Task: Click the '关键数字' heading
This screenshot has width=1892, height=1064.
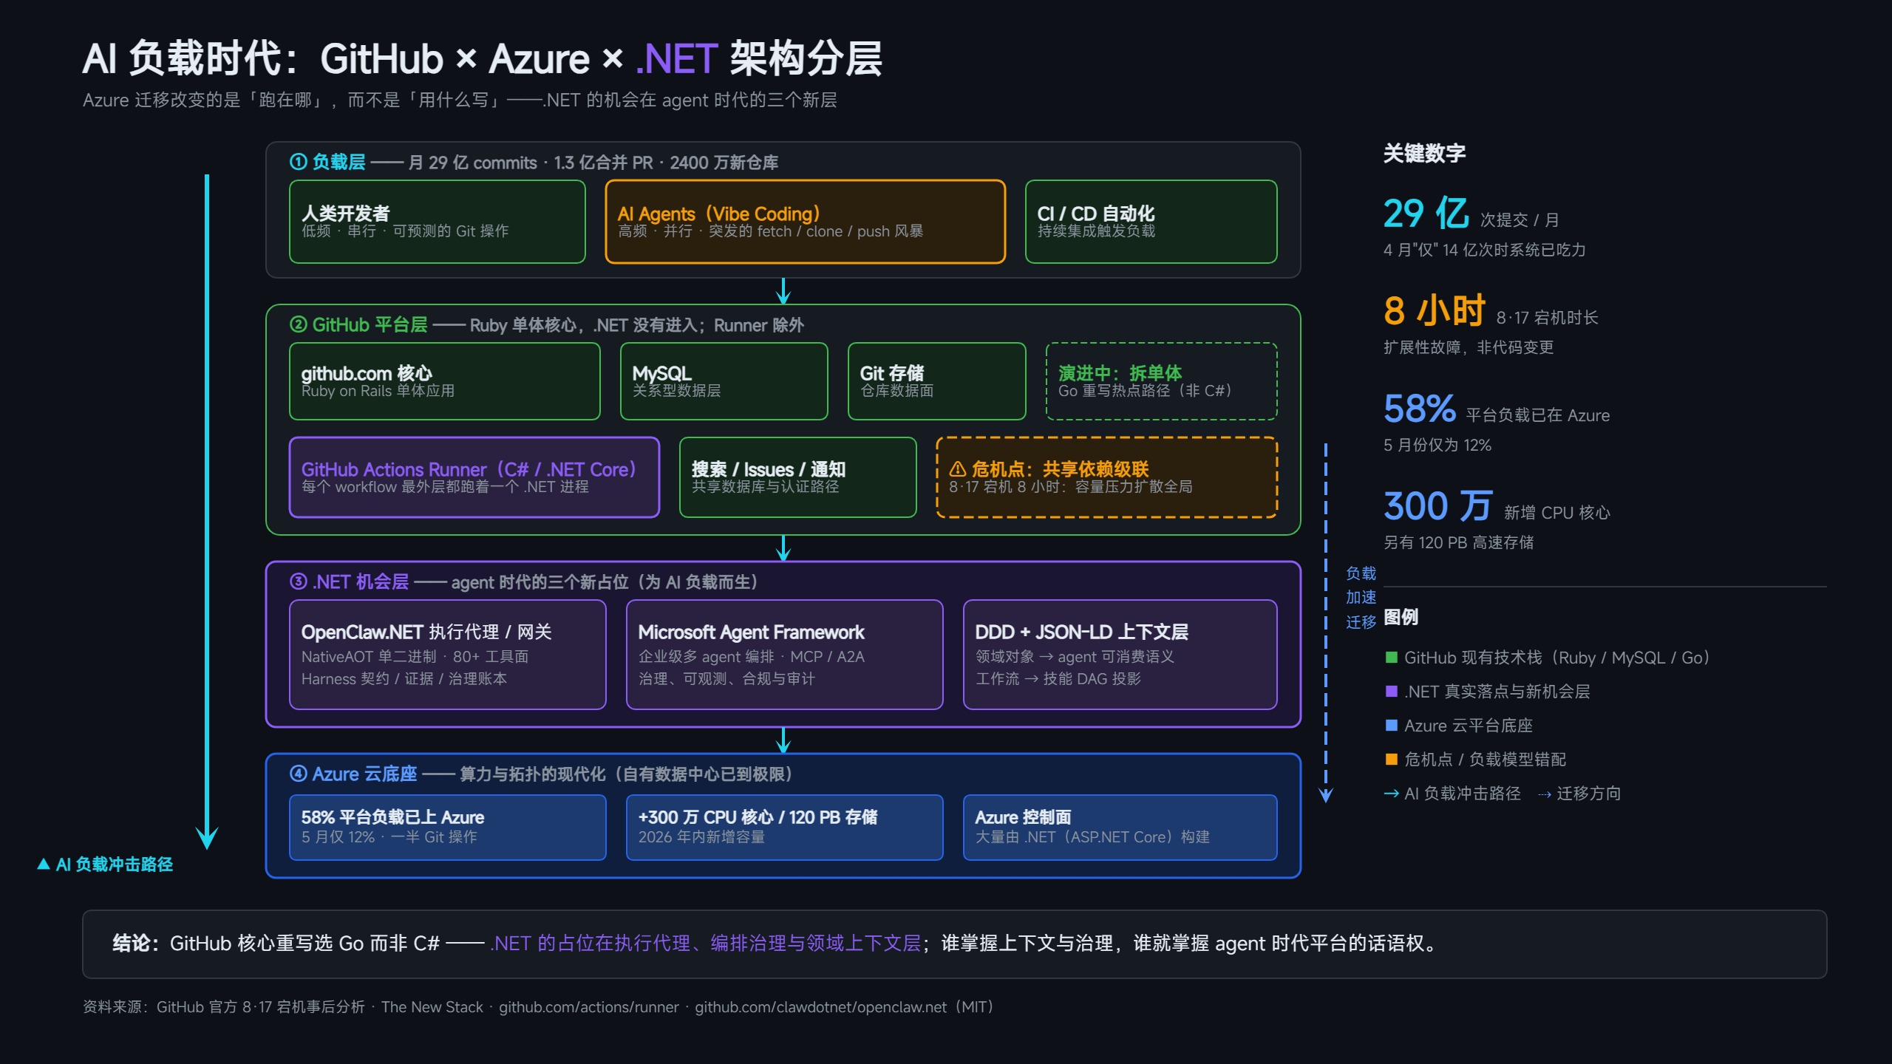Action: (x=1424, y=154)
